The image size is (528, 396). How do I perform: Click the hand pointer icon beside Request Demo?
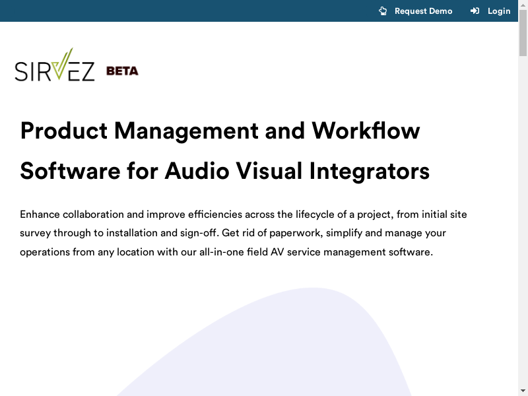coord(383,11)
